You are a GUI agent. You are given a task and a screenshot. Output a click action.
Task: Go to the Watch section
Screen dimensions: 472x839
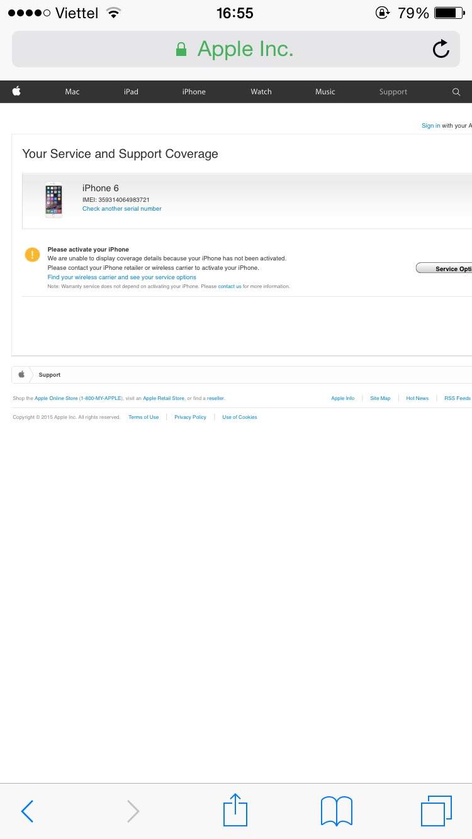261,92
